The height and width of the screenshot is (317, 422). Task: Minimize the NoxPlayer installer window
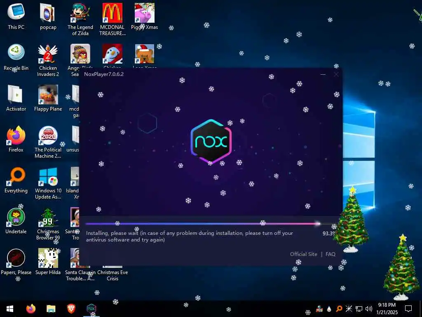point(323,74)
